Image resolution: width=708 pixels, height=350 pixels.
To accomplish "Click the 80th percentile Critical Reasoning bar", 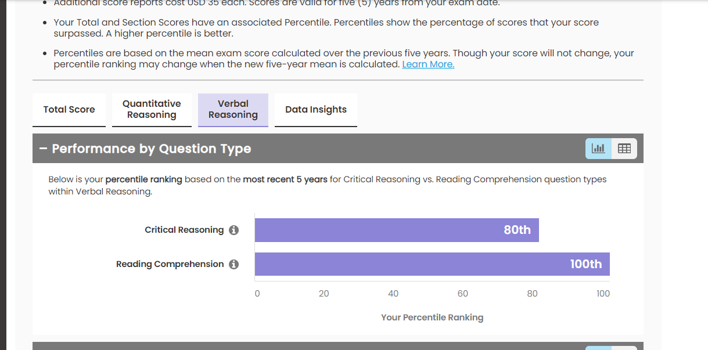I will pyautogui.click(x=397, y=230).
